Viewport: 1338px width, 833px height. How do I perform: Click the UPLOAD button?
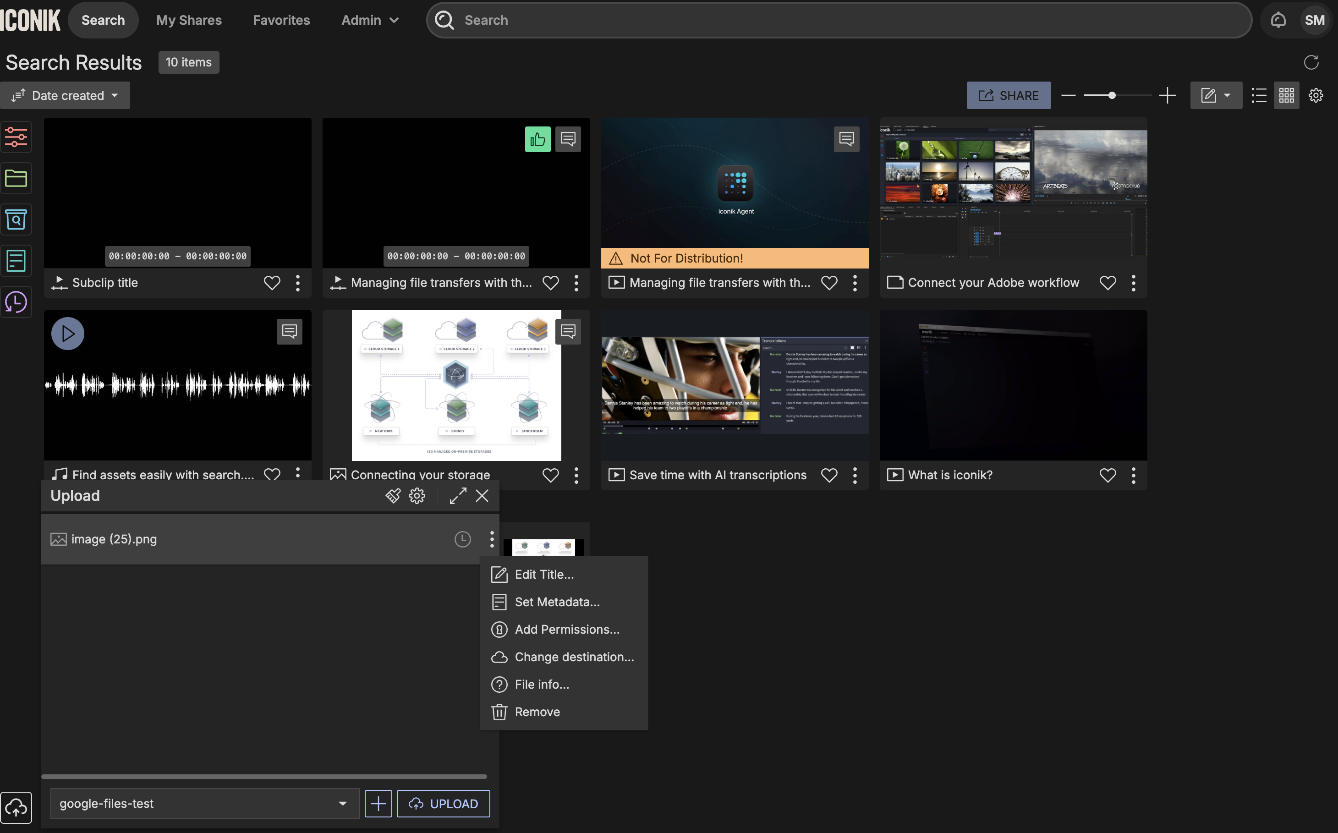[443, 803]
